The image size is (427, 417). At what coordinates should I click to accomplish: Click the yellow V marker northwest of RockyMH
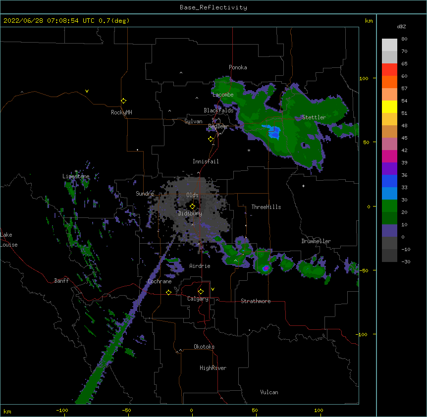(x=87, y=91)
